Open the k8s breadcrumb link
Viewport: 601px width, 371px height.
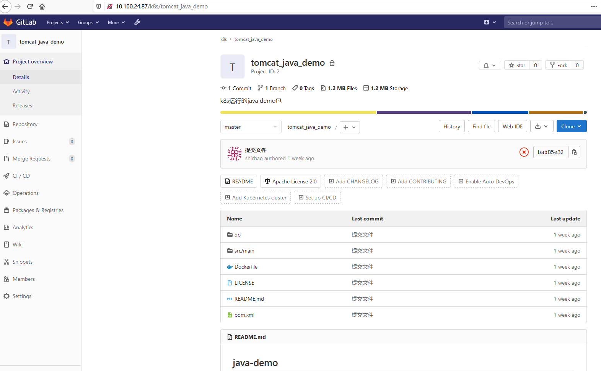223,39
